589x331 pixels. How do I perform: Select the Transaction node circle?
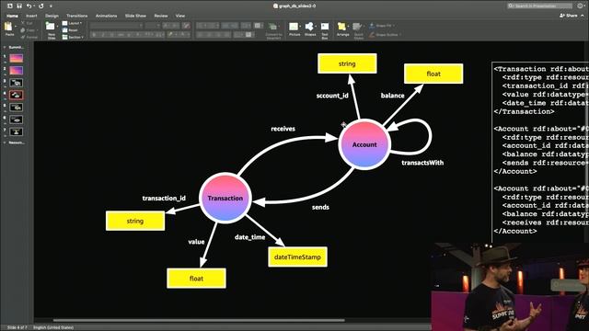click(225, 198)
